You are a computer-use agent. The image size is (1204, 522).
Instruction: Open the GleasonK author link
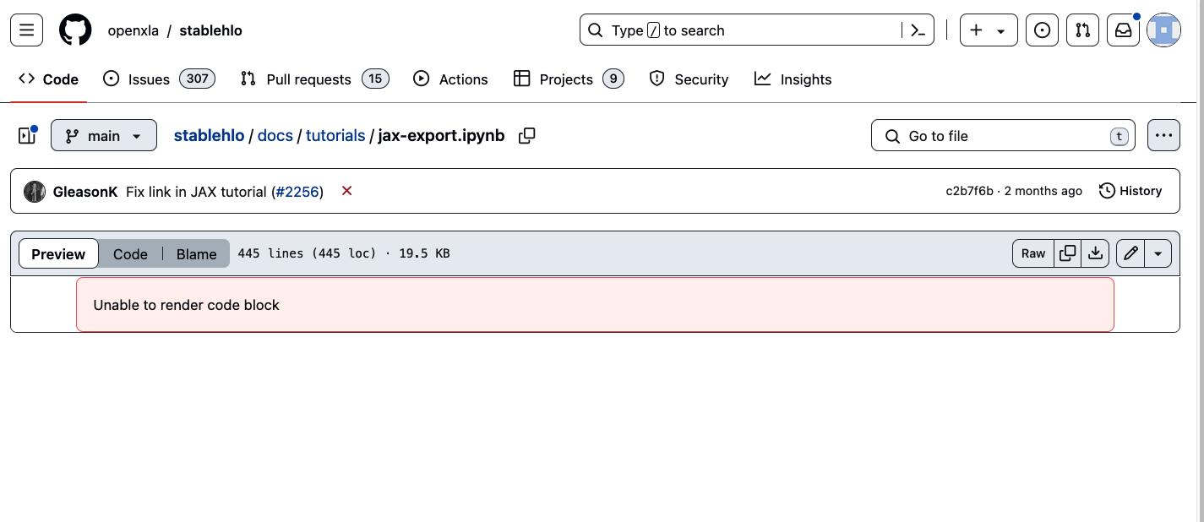click(85, 192)
